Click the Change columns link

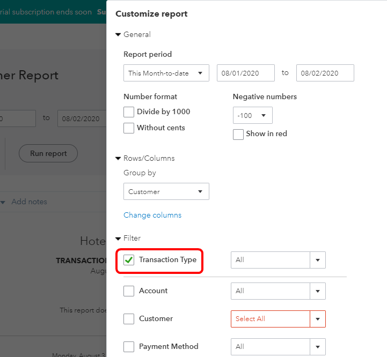[x=152, y=215]
